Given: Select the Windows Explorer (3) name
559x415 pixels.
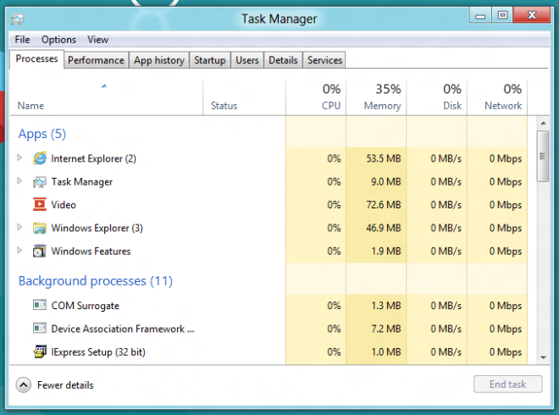Looking at the screenshot, I should point(97,228).
